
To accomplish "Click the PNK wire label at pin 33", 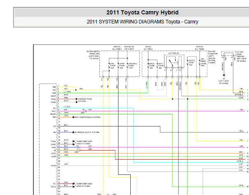I will coord(66,182).
